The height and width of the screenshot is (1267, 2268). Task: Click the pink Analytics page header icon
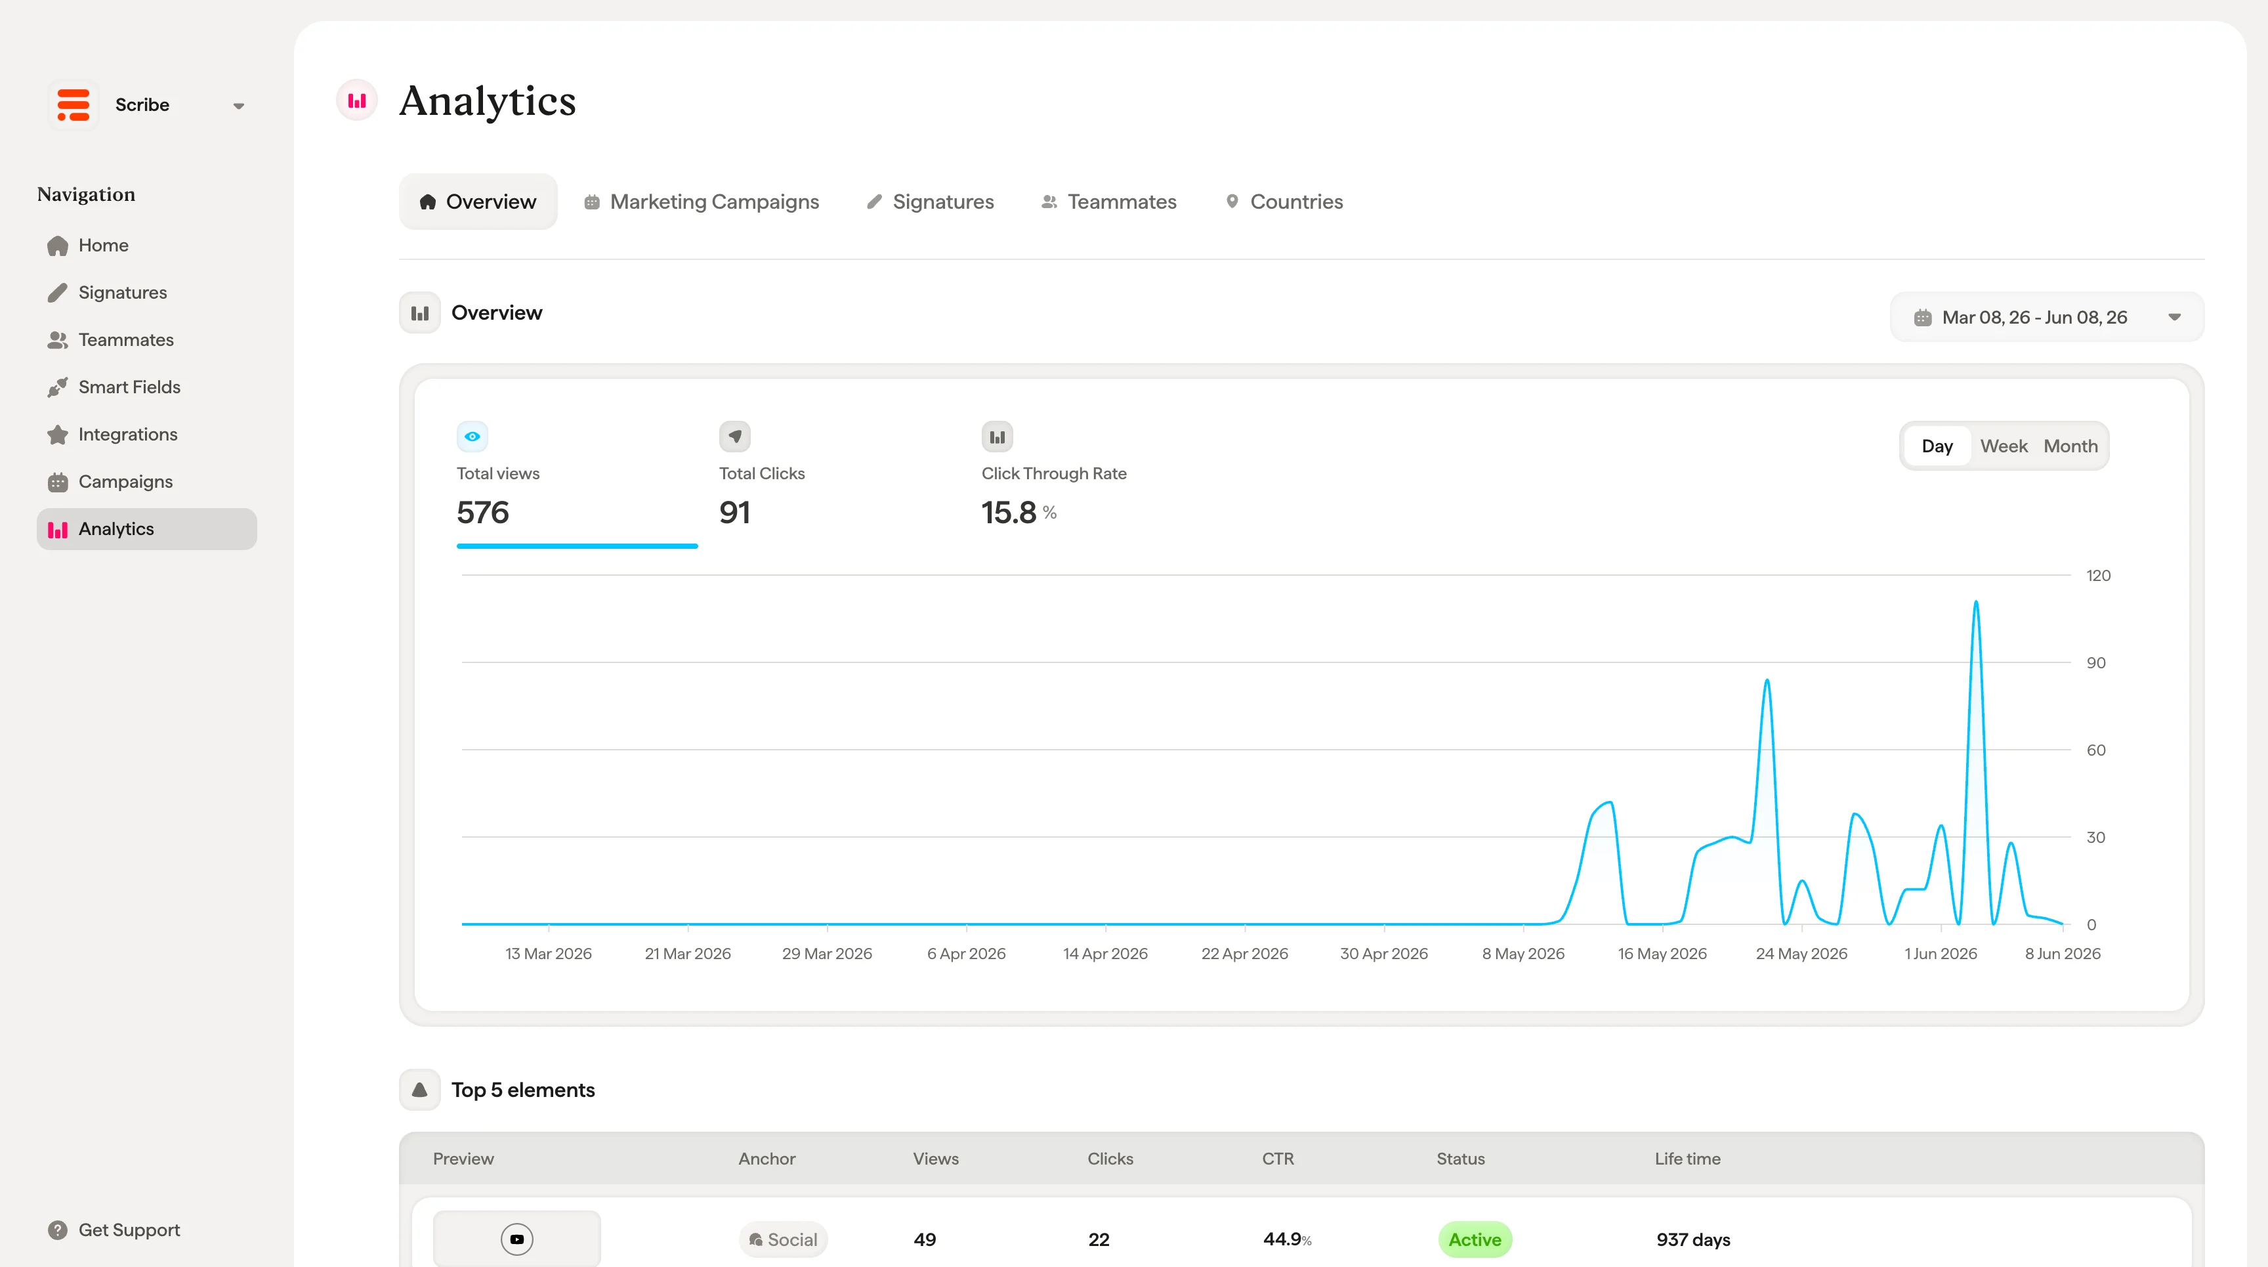click(x=358, y=100)
